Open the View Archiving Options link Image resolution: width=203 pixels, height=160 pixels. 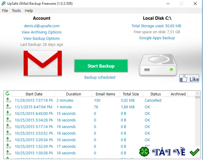click(x=42, y=32)
